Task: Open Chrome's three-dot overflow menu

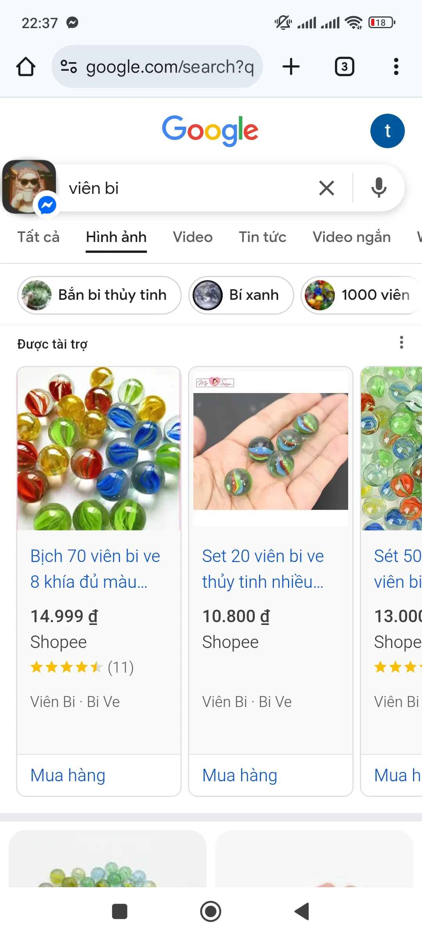Action: [396, 67]
